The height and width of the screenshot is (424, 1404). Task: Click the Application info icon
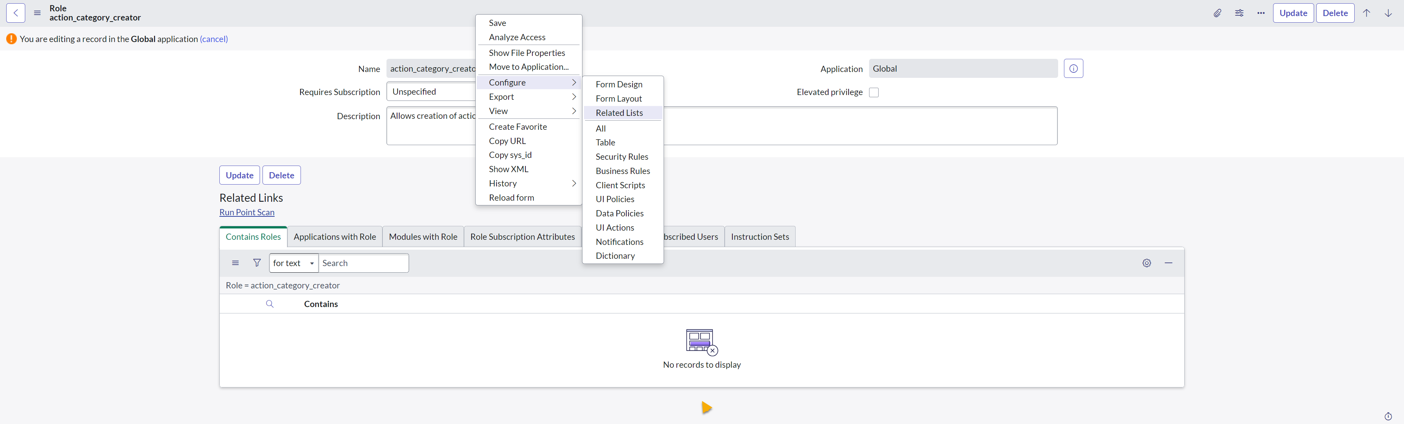point(1073,69)
